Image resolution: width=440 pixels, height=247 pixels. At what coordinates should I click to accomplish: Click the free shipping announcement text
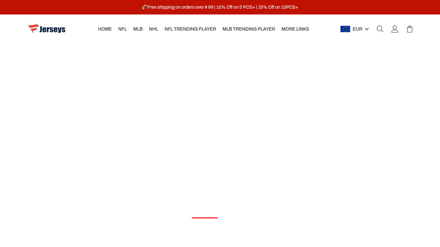pyautogui.click(x=220, y=7)
